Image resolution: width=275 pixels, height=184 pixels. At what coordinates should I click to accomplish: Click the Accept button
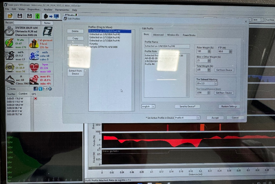215,118
